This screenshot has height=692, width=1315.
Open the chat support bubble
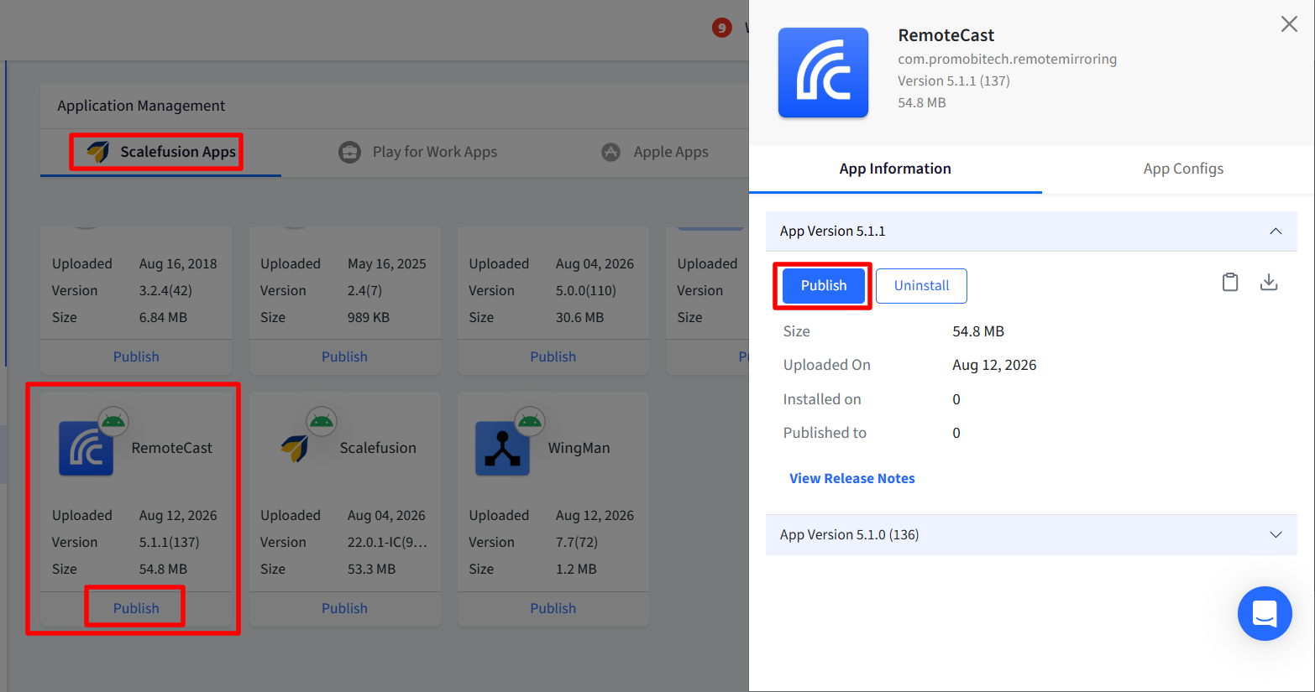point(1265,613)
